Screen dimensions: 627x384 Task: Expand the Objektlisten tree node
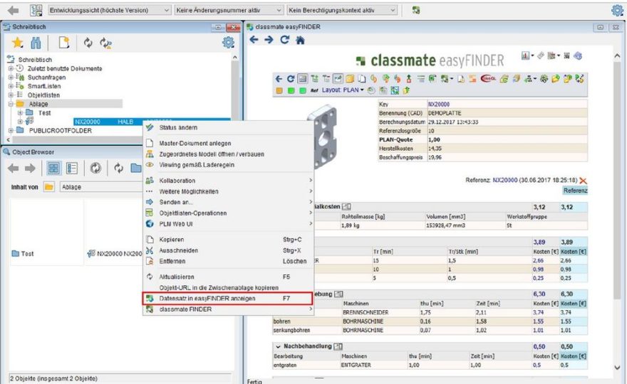pos(11,95)
